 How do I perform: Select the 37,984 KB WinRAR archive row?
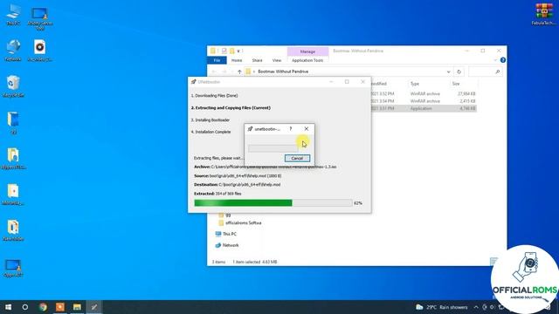coord(423,93)
